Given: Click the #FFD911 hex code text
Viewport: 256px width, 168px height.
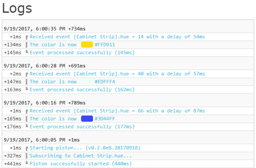Looking at the screenshot, I should [x=105, y=45].
